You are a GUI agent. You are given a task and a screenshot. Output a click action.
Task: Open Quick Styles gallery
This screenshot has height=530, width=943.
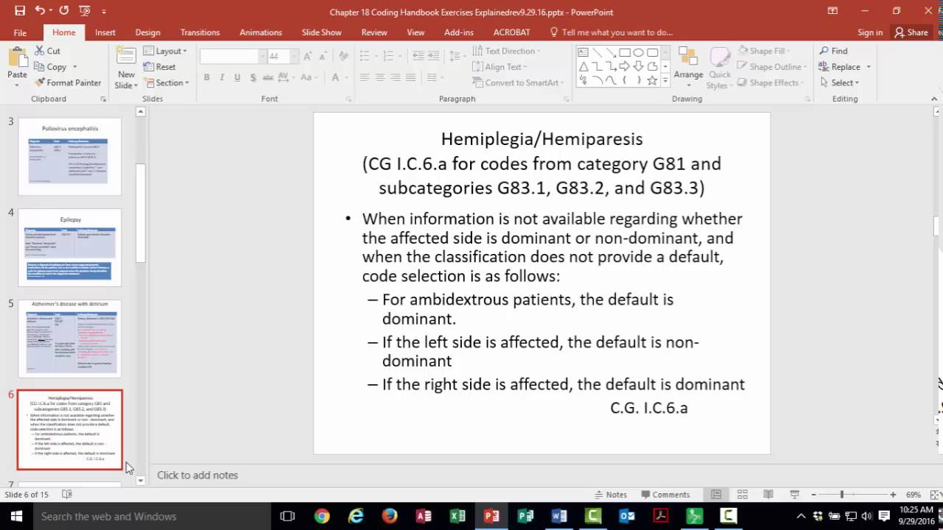click(720, 67)
